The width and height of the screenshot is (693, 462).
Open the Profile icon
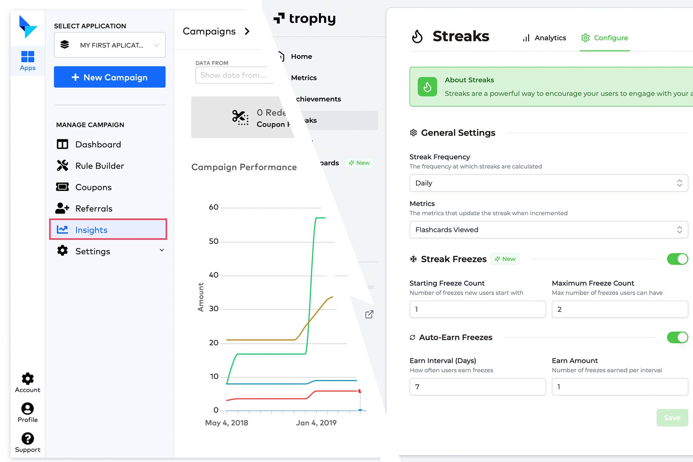27,409
